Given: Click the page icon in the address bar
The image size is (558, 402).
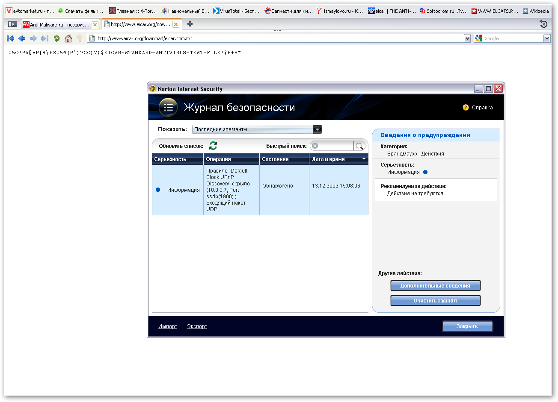Looking at the screenshot, I should point(92,38).
